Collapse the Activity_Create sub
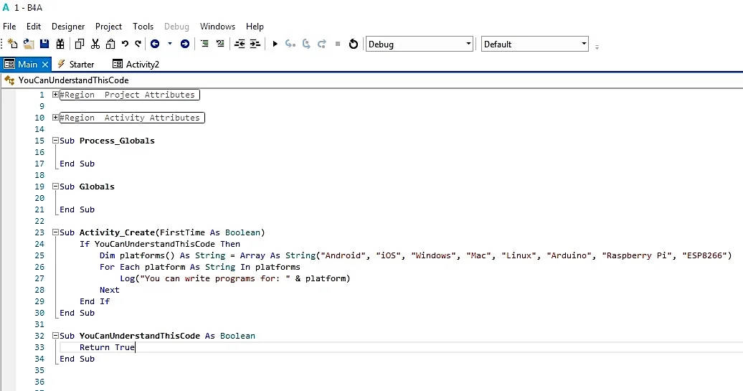Image resolution: width=743 pixels, height=391 pixels. [55, 232]
